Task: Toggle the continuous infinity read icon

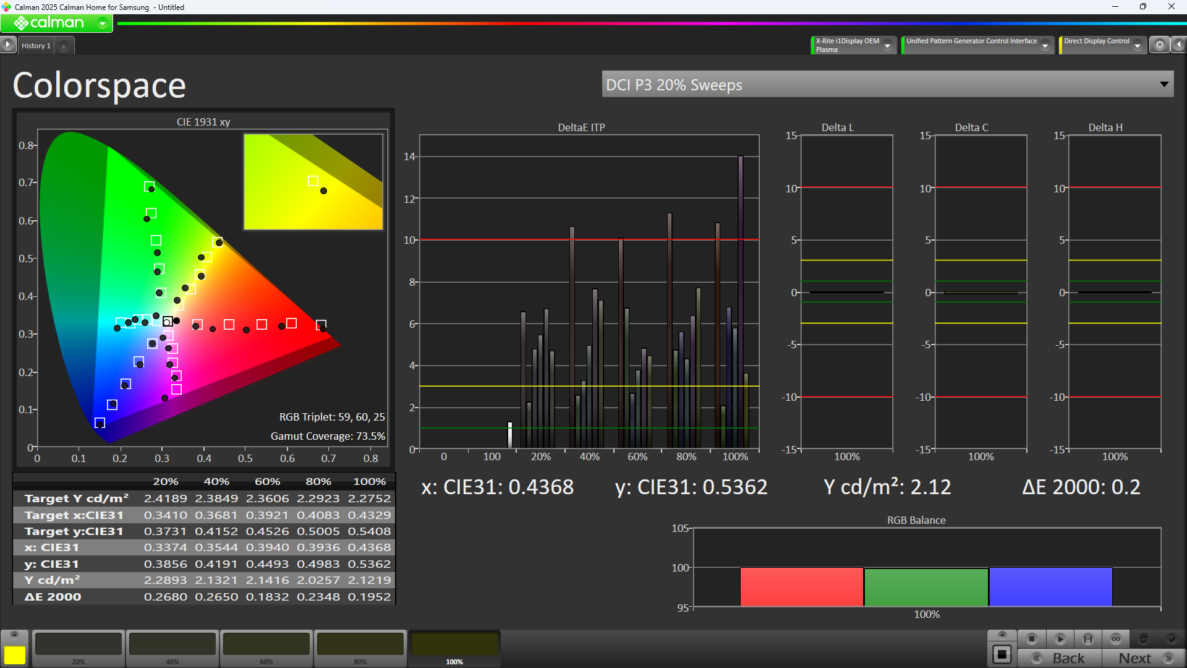Action: [1115, 639]
